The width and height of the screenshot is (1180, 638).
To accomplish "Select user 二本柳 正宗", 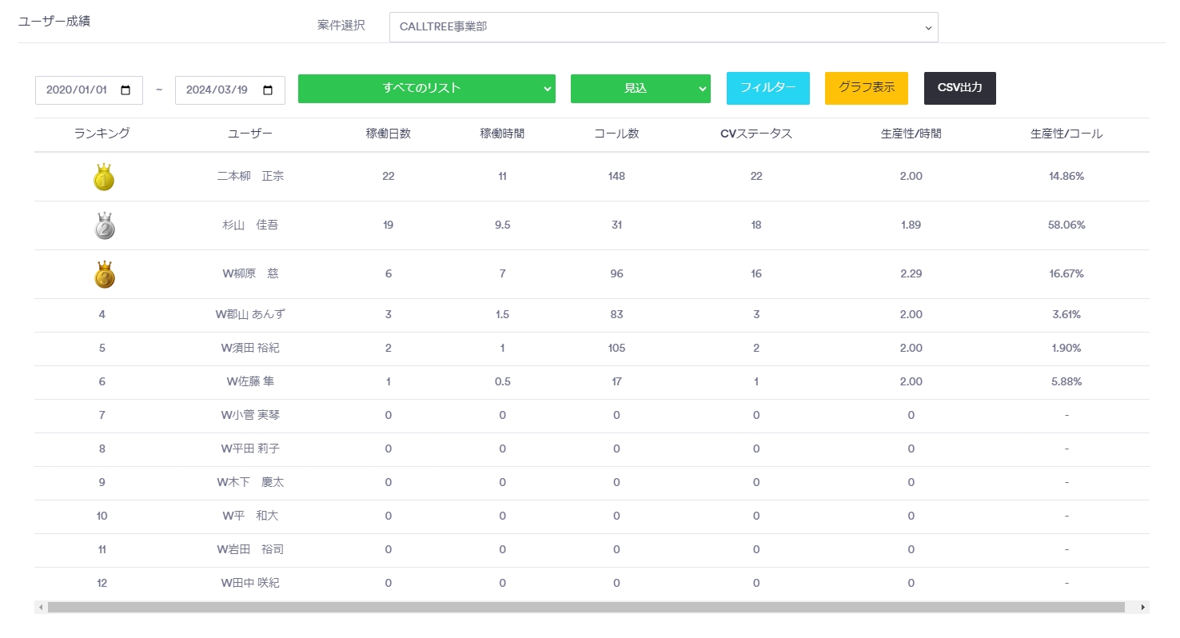I will (x=250, y=177).
